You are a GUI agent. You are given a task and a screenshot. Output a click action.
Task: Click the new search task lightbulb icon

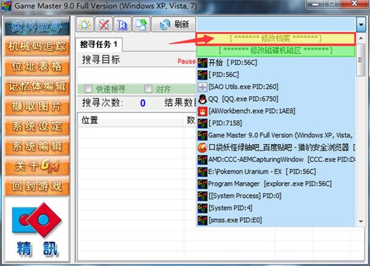tap(85, 25)
